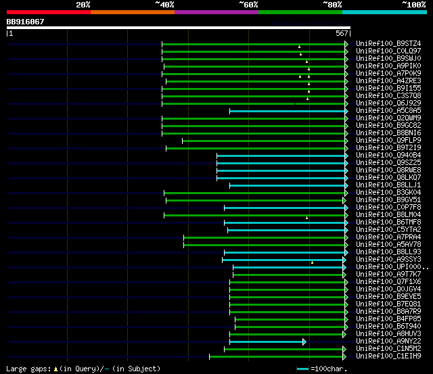The height and width of the screenshot is (374, 433).
Task: Click the UniRef100_C0P7F8 label
Action: pos(388,208)
